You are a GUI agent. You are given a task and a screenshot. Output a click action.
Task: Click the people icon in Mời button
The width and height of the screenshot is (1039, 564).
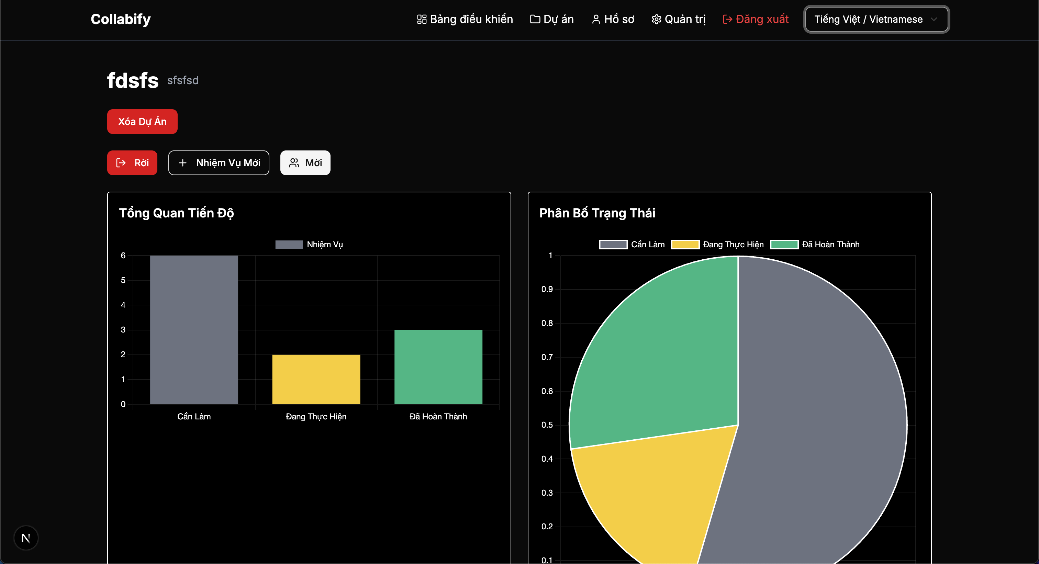coord(294,163)
